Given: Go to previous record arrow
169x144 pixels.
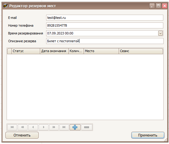Looking at the screenshot, I should click(33, 127).
